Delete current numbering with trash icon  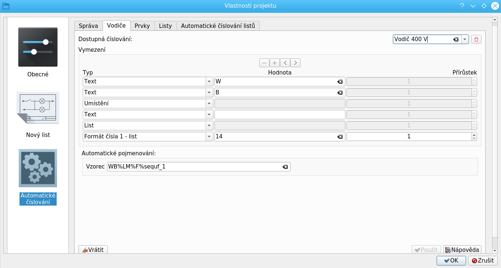(x=476, y=39)
